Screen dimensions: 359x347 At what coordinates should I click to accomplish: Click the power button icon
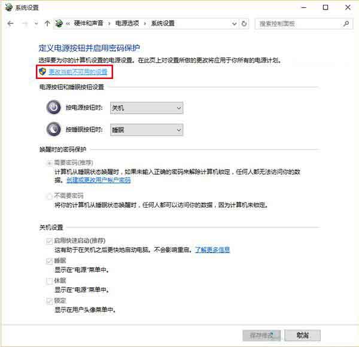pyautogui.click(x=53, y=108)
